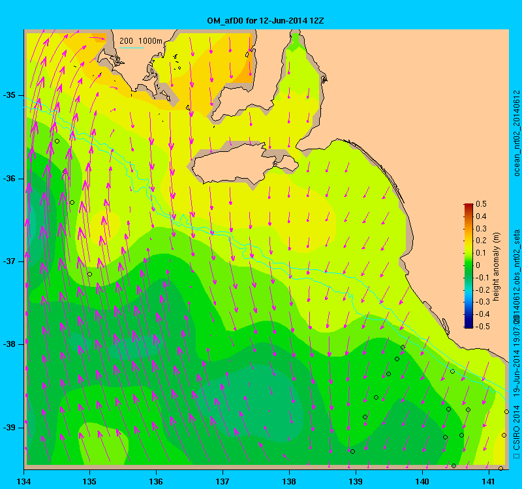Click Kangaroo Island on the map
Screen dimensions: 522x489
tap(245, 165)
